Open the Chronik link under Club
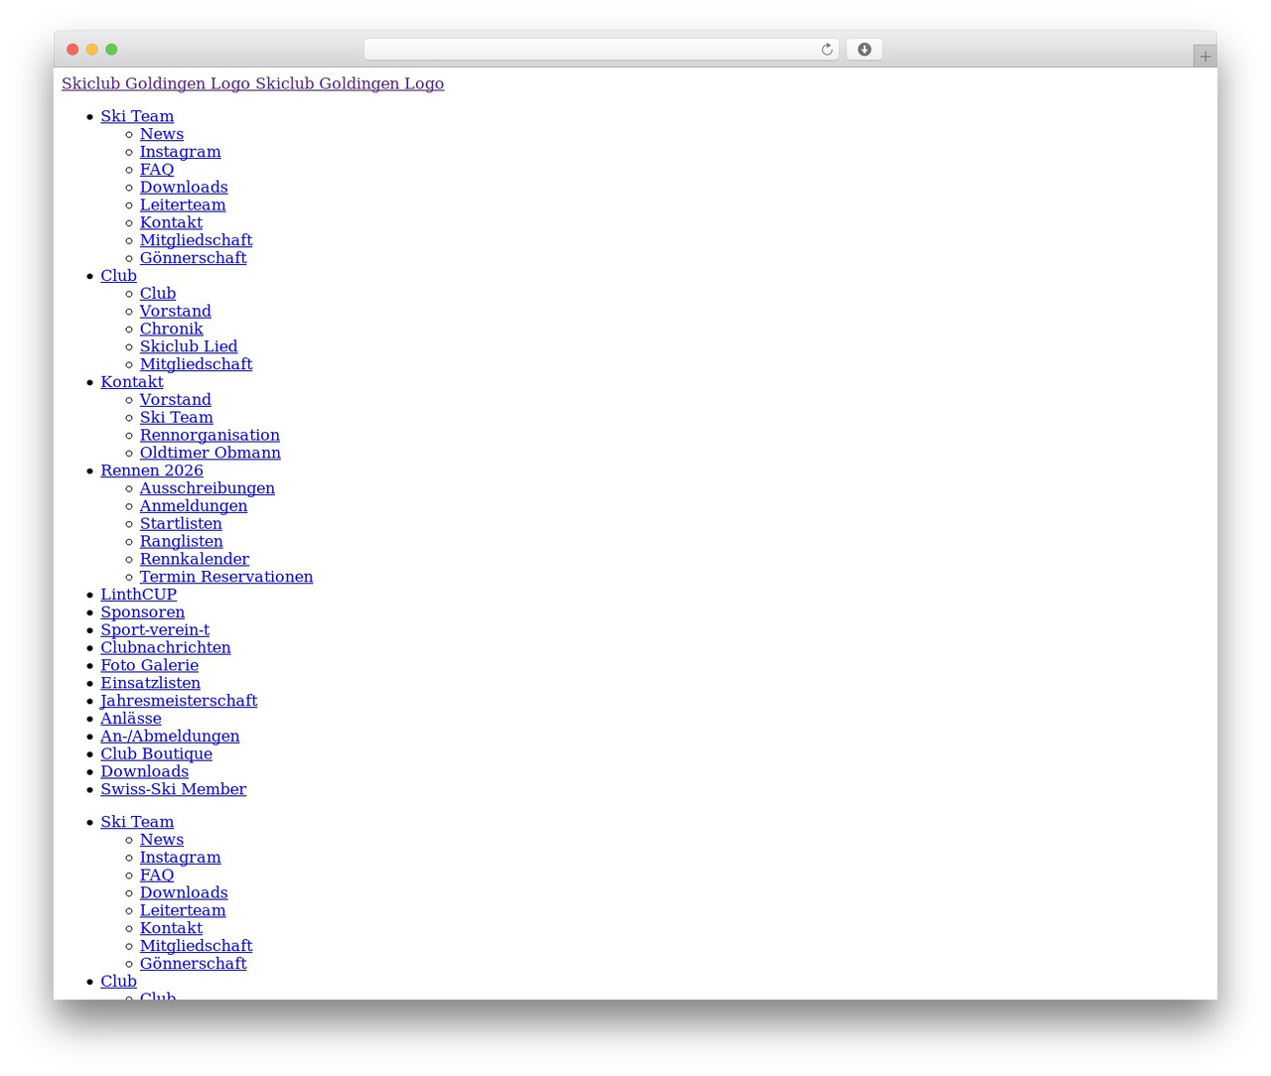Image resolution: width=1271 pixels, height=1076 pixels. [x=172, y=330]
